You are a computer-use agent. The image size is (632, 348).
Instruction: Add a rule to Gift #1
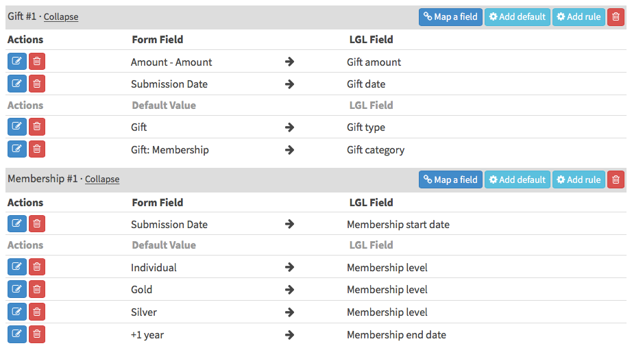click(579, 16)
